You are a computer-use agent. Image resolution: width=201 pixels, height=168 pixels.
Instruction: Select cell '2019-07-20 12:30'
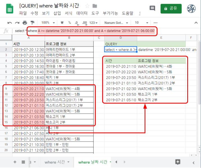[29, 50]
